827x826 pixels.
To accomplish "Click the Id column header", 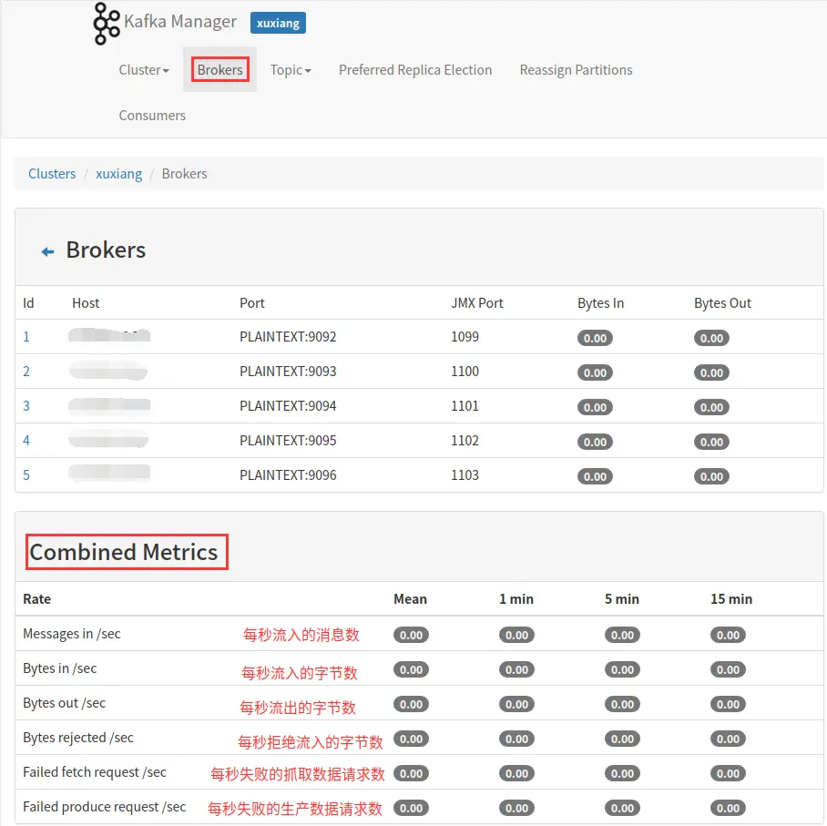I will [28, 302].
